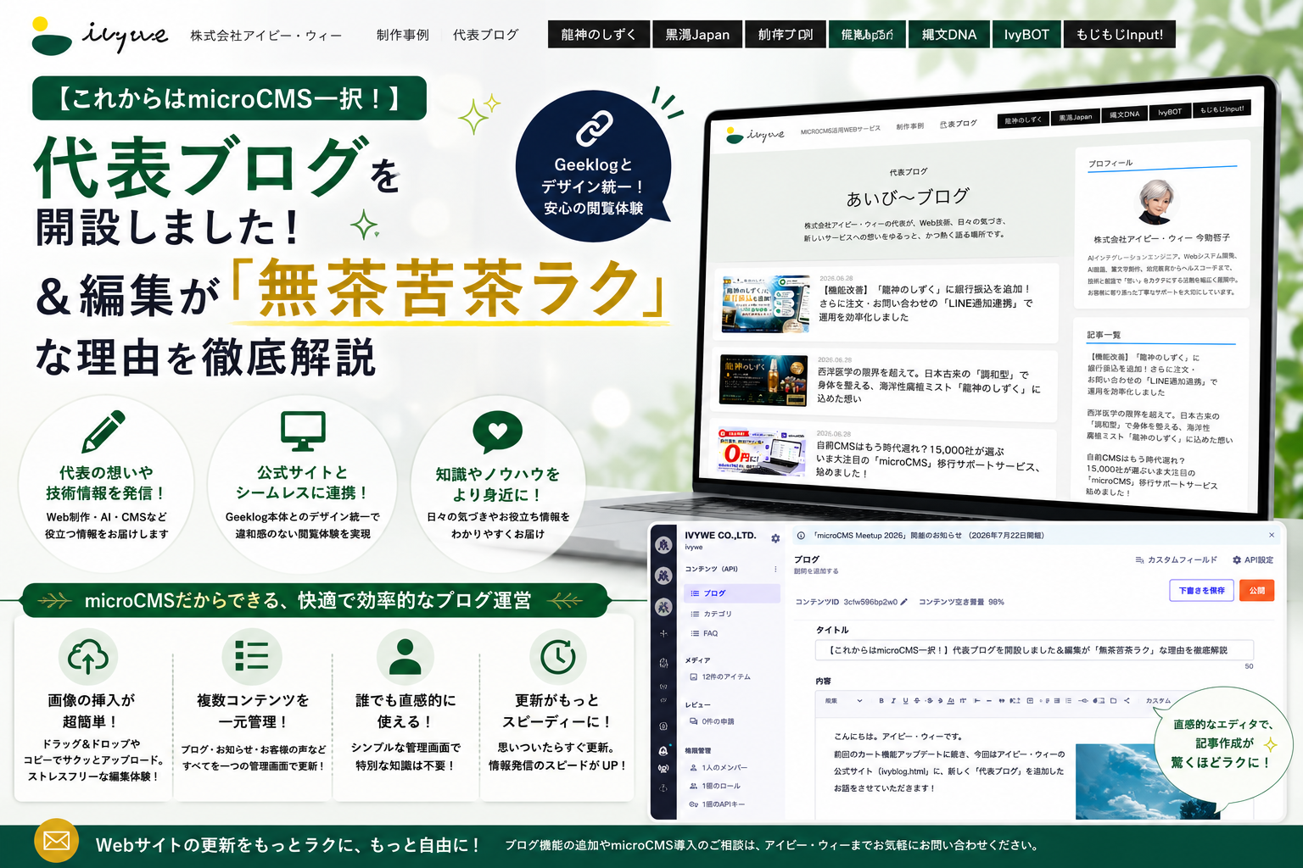This screenshot has width=1303, height=868.
Task: Click the profile avatar in the laptop's プロフィール card
Action: click(x=1158, y=202)
